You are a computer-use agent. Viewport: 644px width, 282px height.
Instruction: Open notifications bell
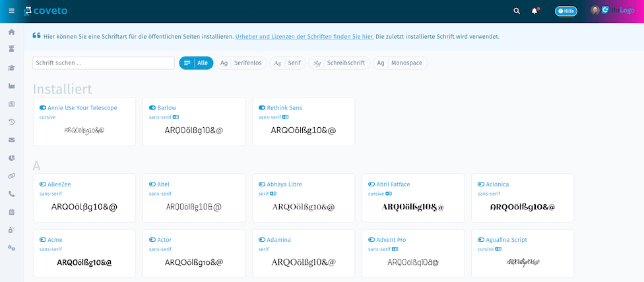[534, 11]
